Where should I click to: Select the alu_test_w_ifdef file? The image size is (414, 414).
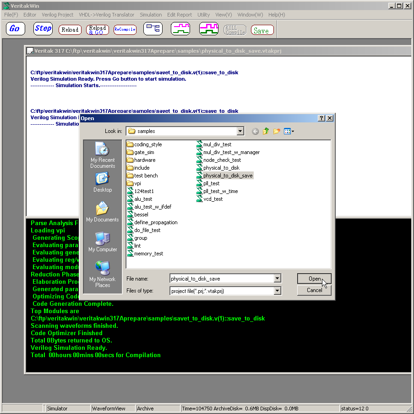[149, 207]
